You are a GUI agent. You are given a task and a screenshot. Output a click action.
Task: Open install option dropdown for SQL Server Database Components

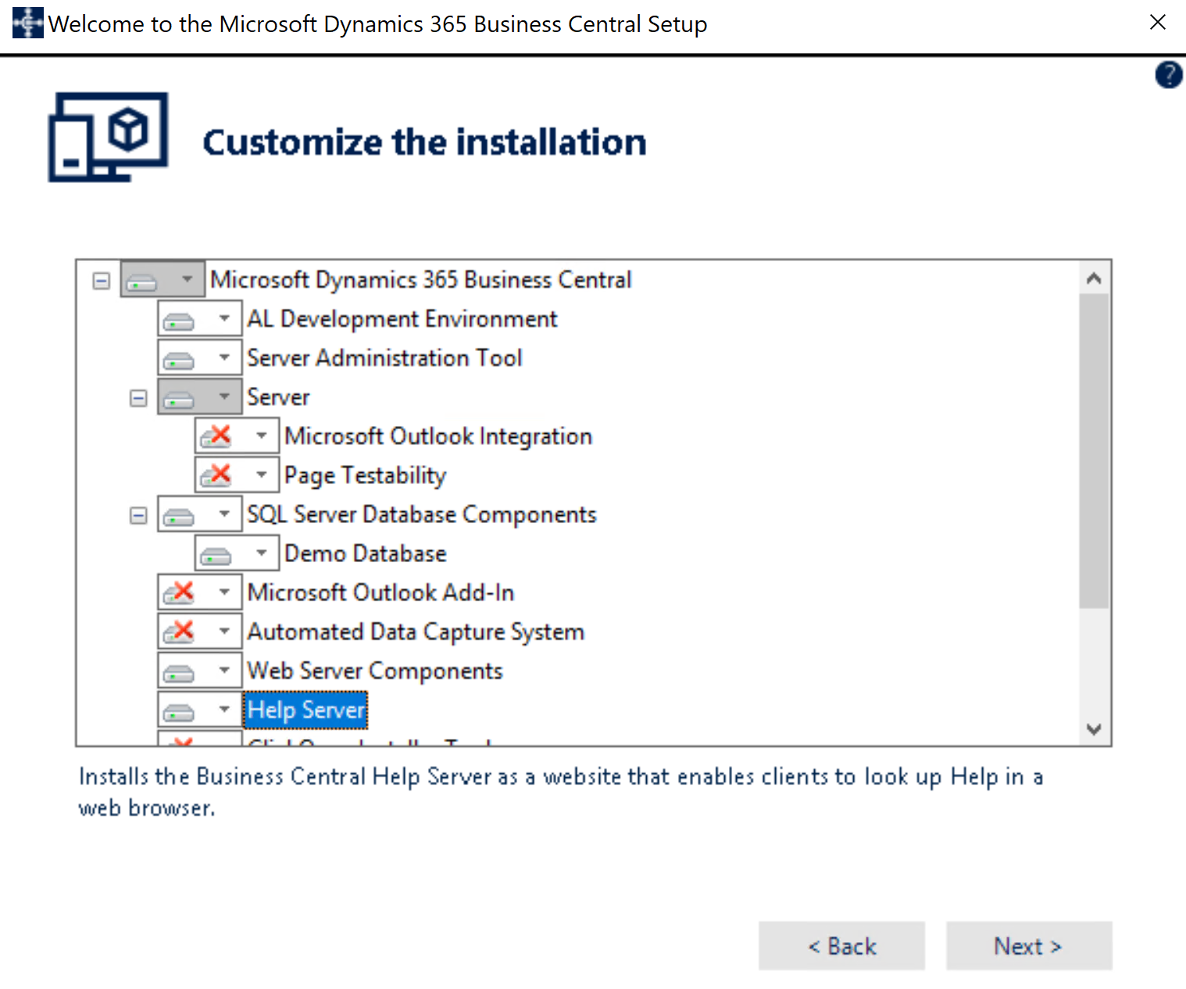click(224, 514)
